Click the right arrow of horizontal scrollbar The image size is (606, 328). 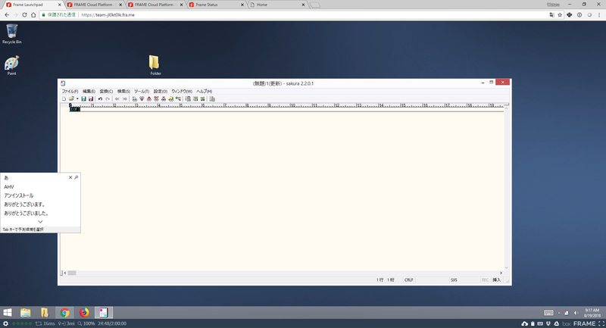tap(501, 273)
